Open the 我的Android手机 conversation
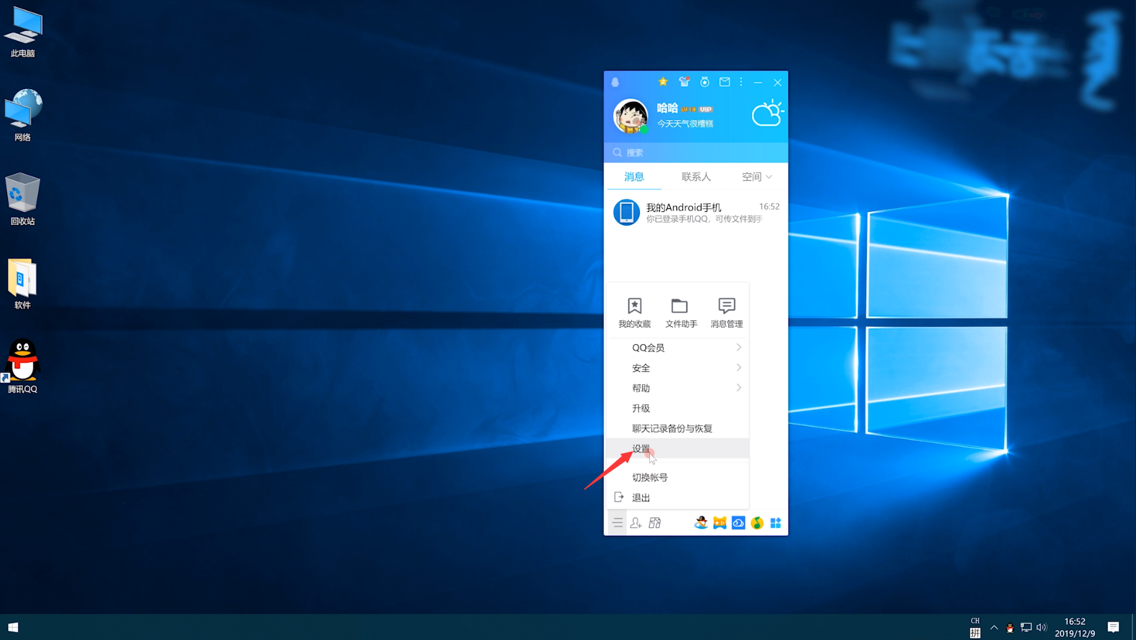The height and width of the screenshot is (640, 1136). pos(696,213)
